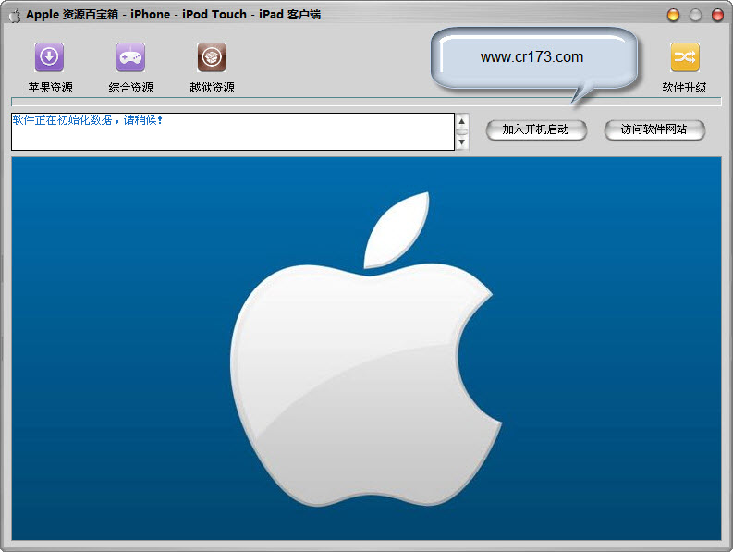
Task: Click the 软件升级 shuffle icon
Action: [685, 57]
